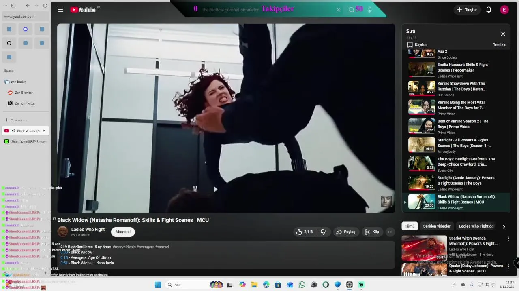The height and width of the screenshot is (291, 519).
Task: Open Scarlet Witch recommended video thumbnail
Action: (424, 248)
